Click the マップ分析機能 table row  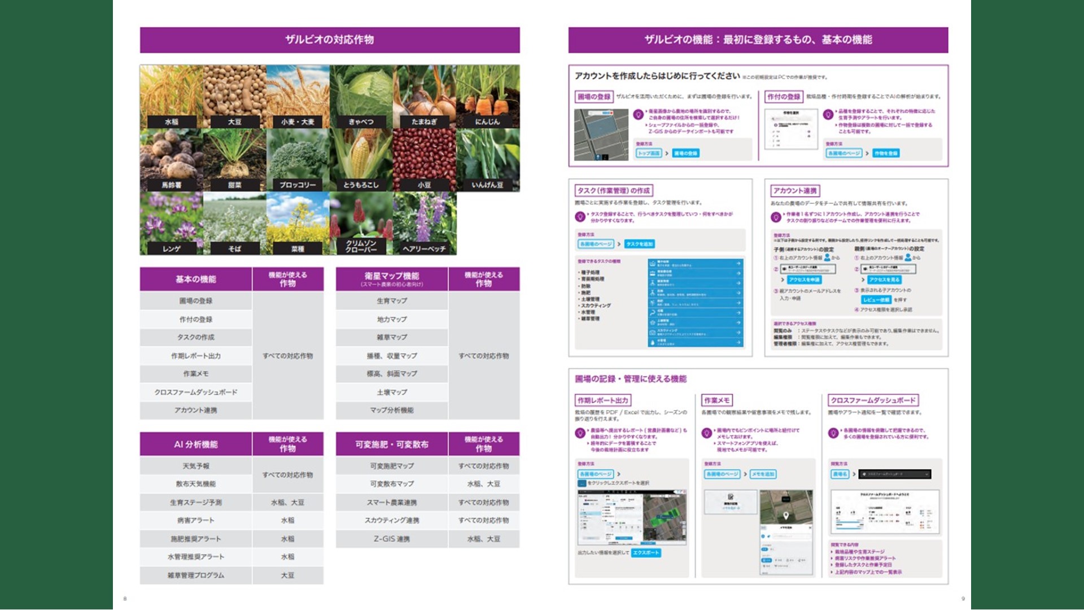392,410
